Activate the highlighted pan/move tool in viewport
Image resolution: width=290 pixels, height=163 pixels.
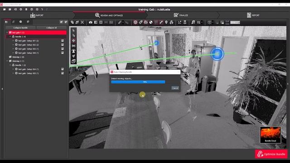[73, 41]
